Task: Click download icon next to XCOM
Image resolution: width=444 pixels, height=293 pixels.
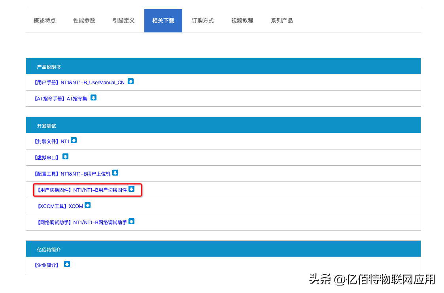Action: 87,205
